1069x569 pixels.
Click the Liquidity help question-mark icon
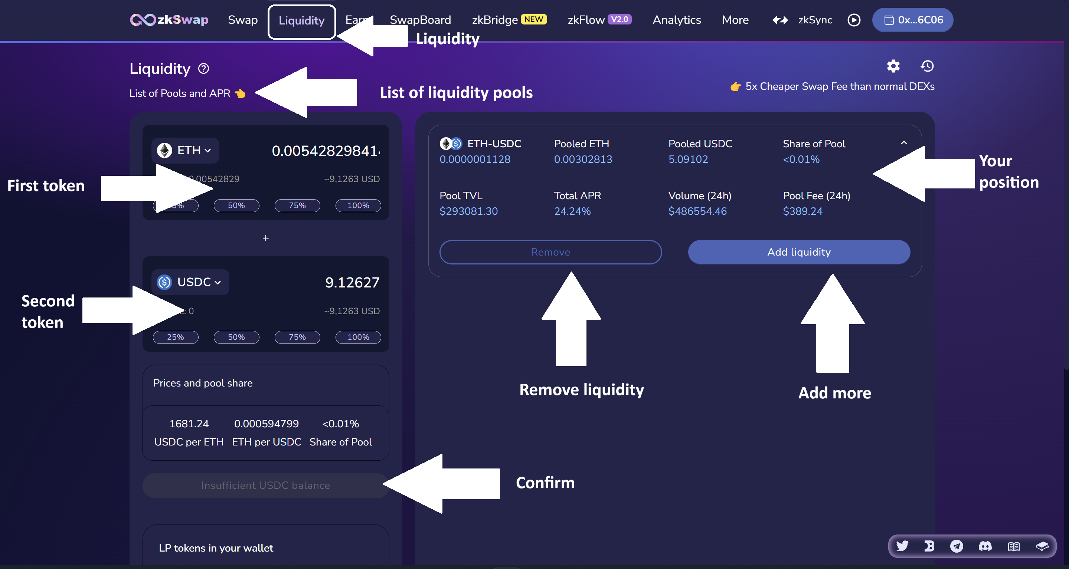pyautogui.click(x=203, y=68)
